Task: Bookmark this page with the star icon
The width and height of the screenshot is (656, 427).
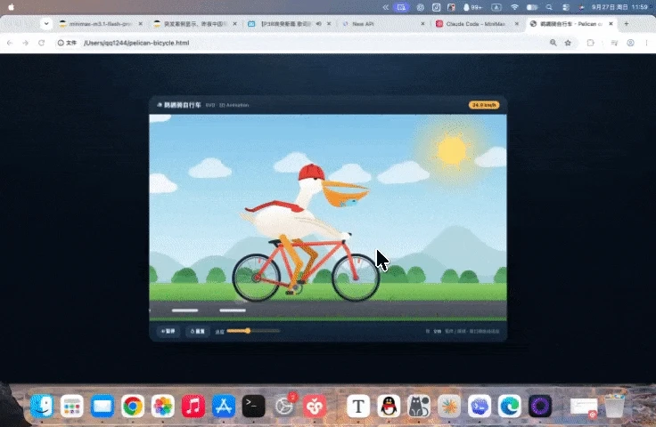Action: click(568, 43)
